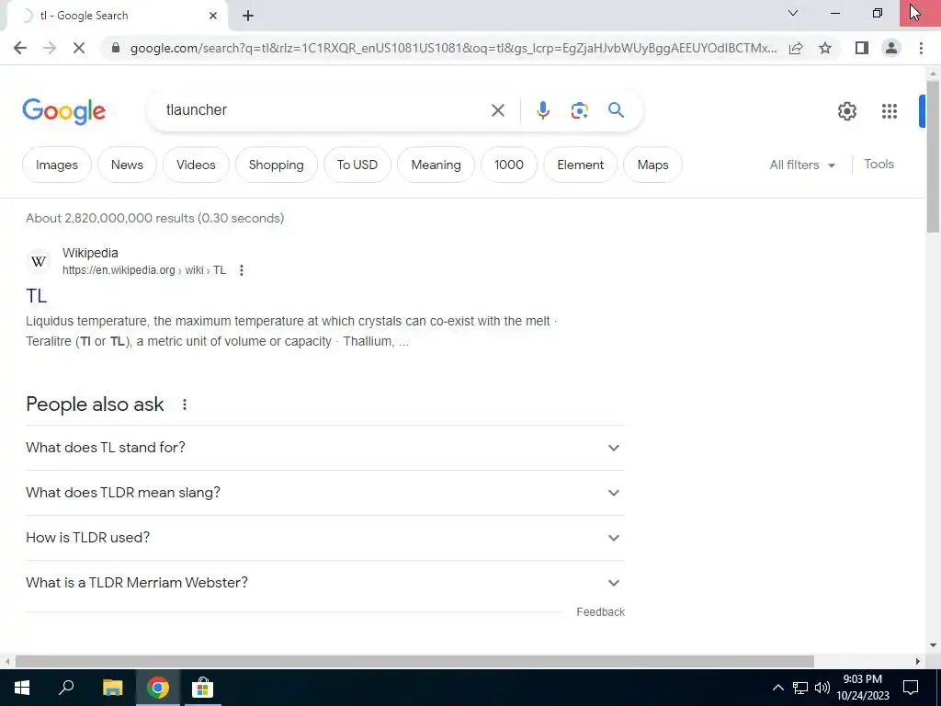This screenshot has height=706, width=941.
Task: Click the Wikipedia favicon icon
Action: [x=39, y=262]
